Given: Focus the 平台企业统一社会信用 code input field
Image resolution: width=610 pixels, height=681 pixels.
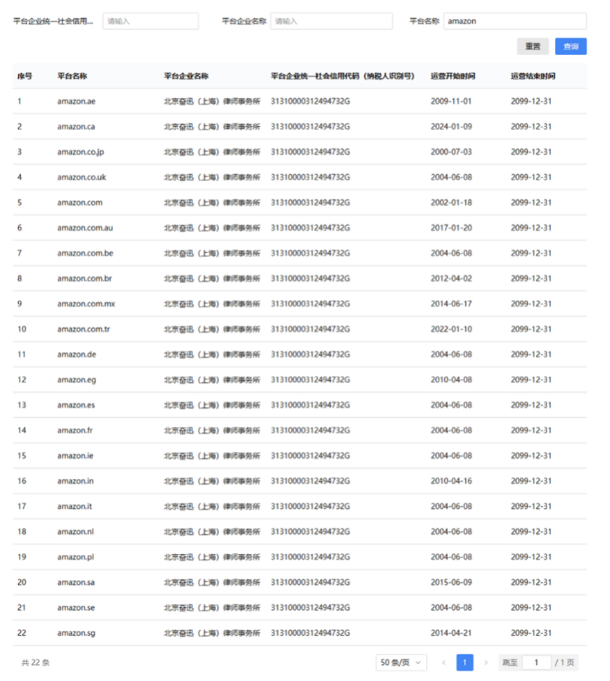Looking at the screenshot, I should click(x=151, y=21).
